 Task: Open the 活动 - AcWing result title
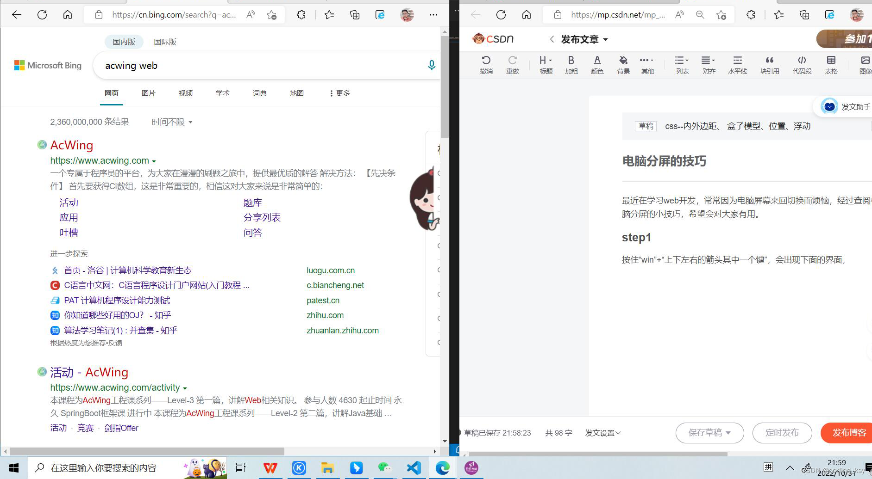tap(89, 372)
